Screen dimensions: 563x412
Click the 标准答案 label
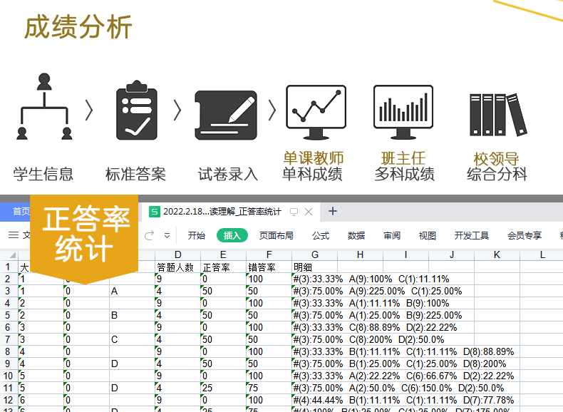pos(135,174)
